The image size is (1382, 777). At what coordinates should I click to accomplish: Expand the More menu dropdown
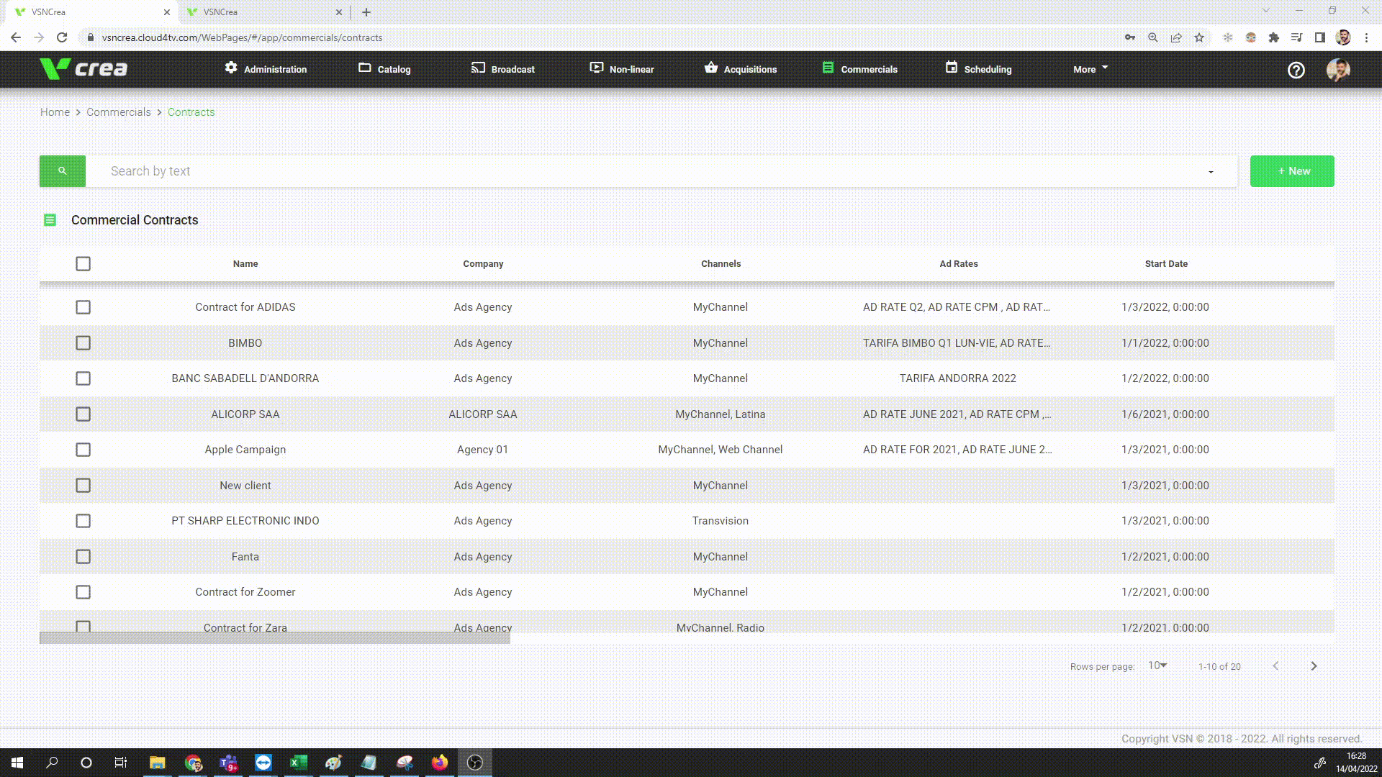click(1090, 69)
